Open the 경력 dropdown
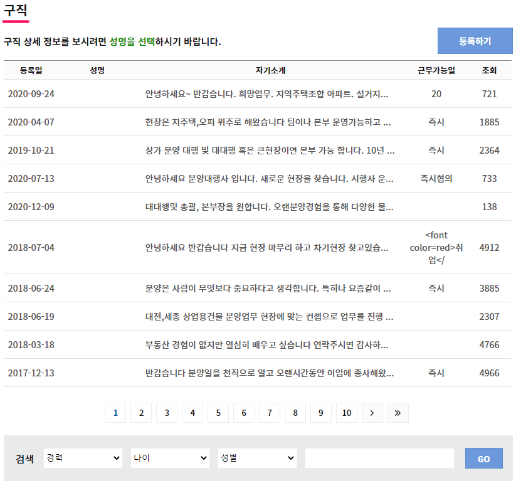The height and width of the screenshot is (483, 516). click(x=83, y=458)
